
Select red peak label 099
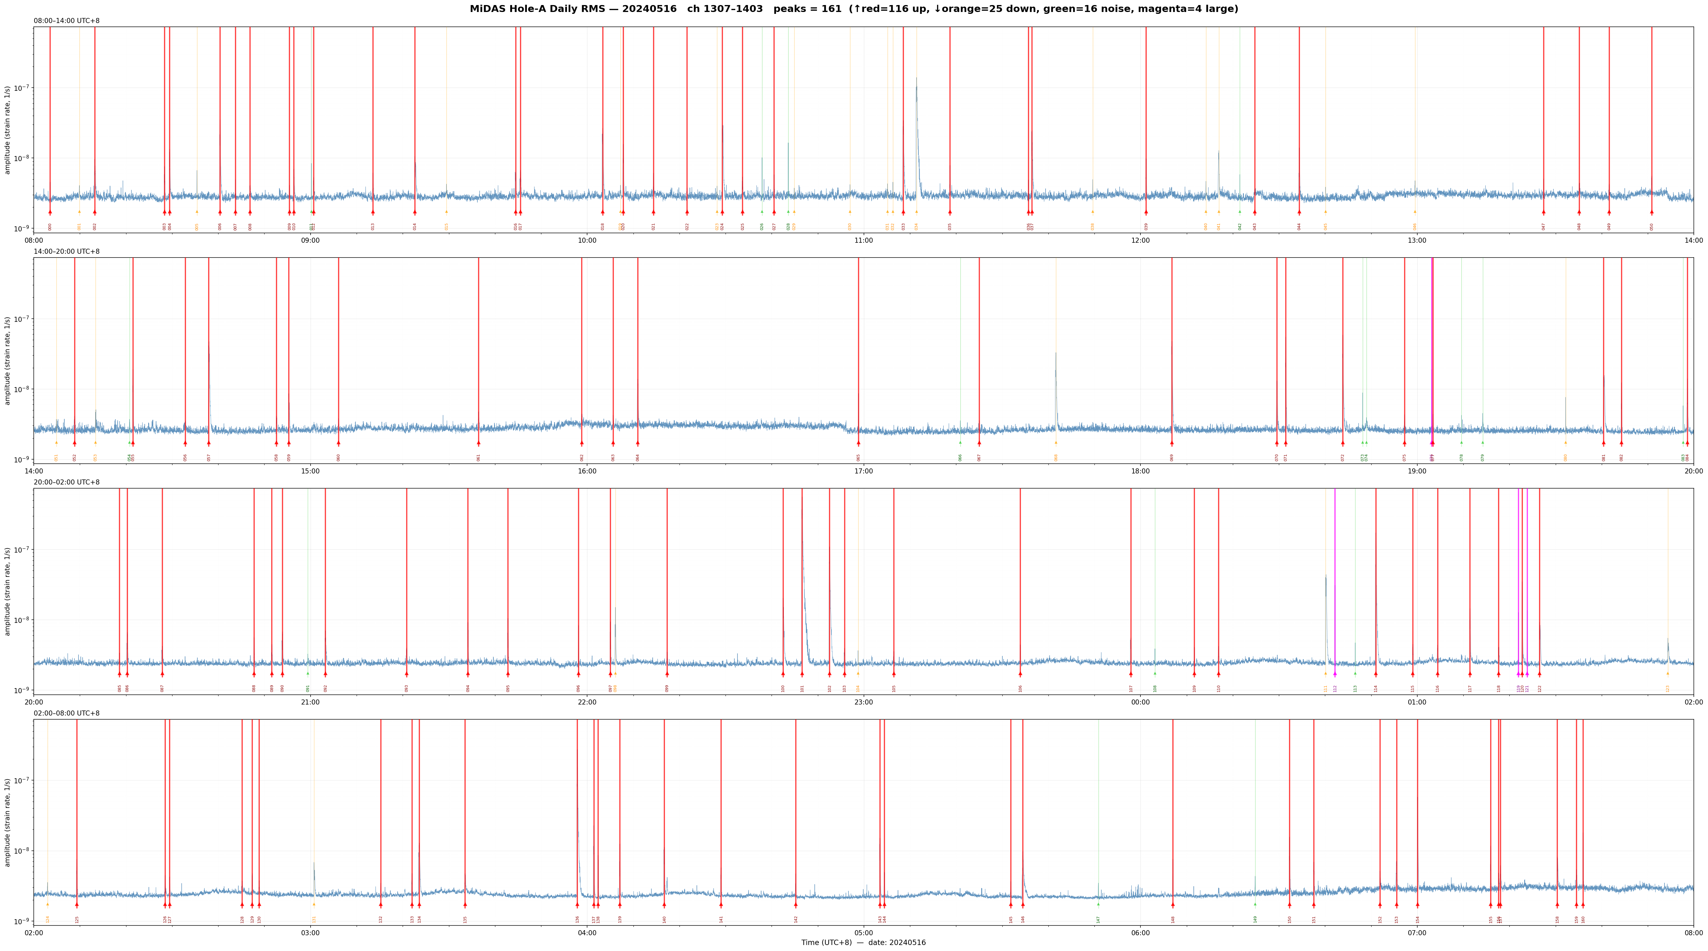[667, 688]
